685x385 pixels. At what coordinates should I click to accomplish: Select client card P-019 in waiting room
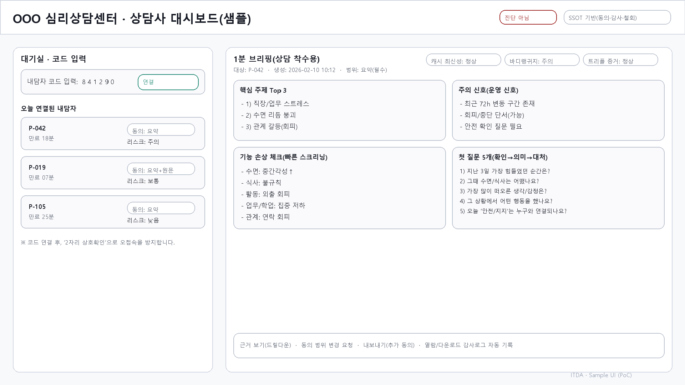(x=71, y=173)
